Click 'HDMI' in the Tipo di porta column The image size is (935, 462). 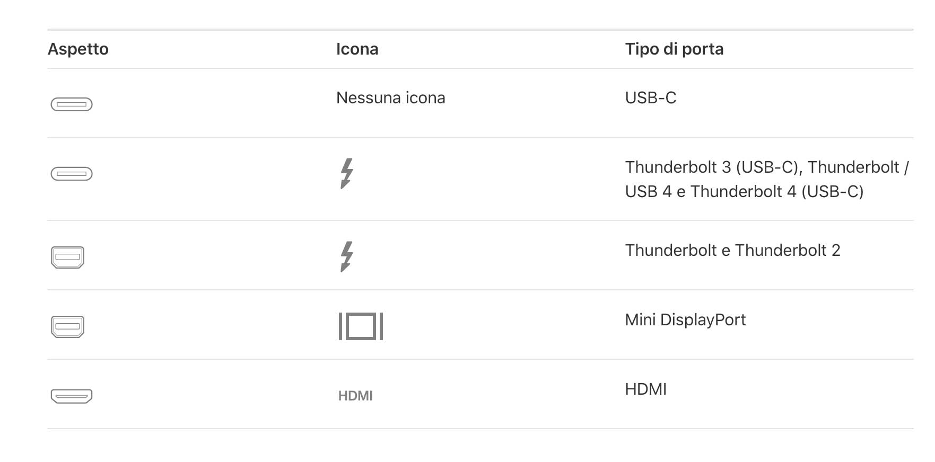tap(645, 389)
